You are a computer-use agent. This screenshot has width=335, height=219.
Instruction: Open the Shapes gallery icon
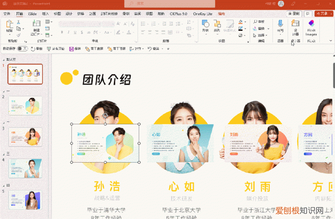205,24
